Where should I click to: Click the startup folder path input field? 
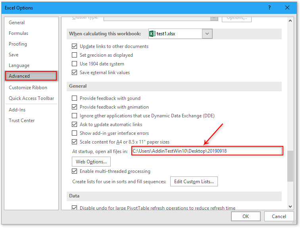[x=207, y=151]
